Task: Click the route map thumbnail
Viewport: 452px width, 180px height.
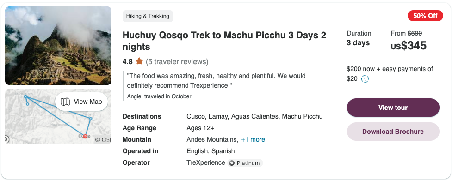Action: click(x=58, y=116)
